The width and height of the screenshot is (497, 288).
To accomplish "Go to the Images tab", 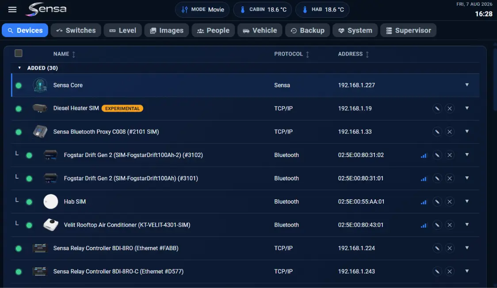I will point(167,30).
